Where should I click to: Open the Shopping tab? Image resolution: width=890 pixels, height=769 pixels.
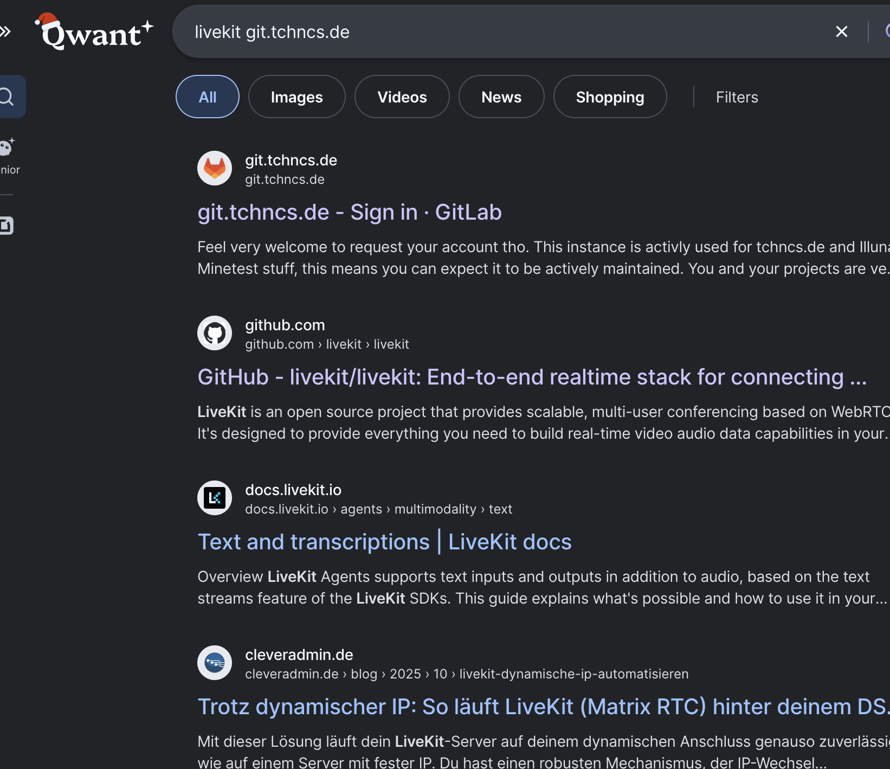click(x=610, y=97)
